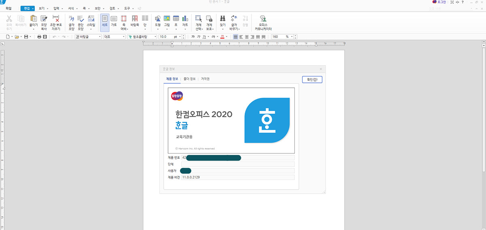Screen dimensions: 486x230
Task: Switch to 저작권 tab in dialog
Action: point(205,79)
